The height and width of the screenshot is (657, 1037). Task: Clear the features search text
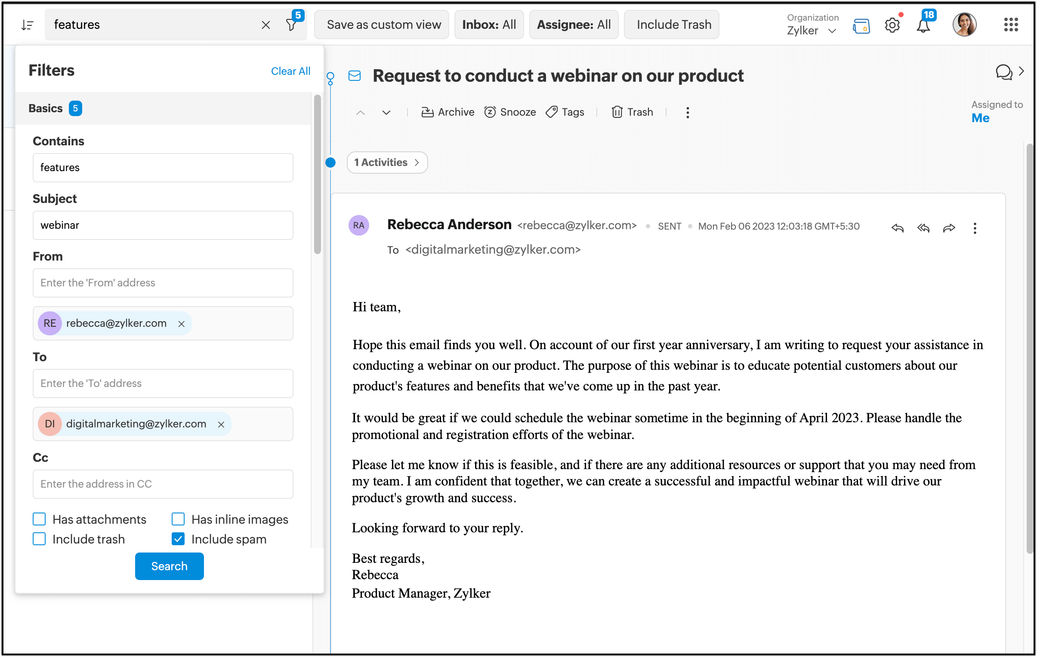click(266, 25)
